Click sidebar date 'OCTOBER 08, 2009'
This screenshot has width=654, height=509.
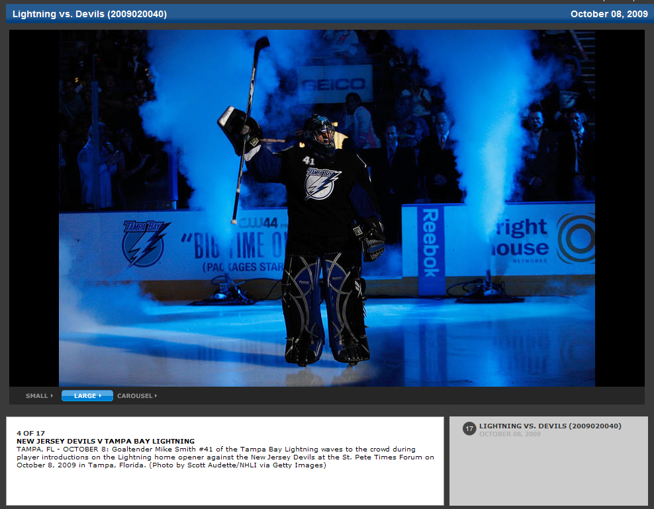coord(510,434)
